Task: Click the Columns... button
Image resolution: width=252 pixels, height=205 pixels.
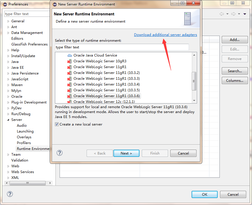Action: (235, 80)
